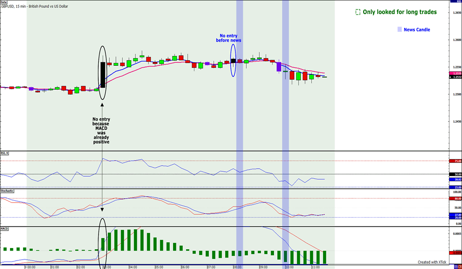
Task: Click the 0.00 Stochastic axis label
Action: click(x=458, y=224)
